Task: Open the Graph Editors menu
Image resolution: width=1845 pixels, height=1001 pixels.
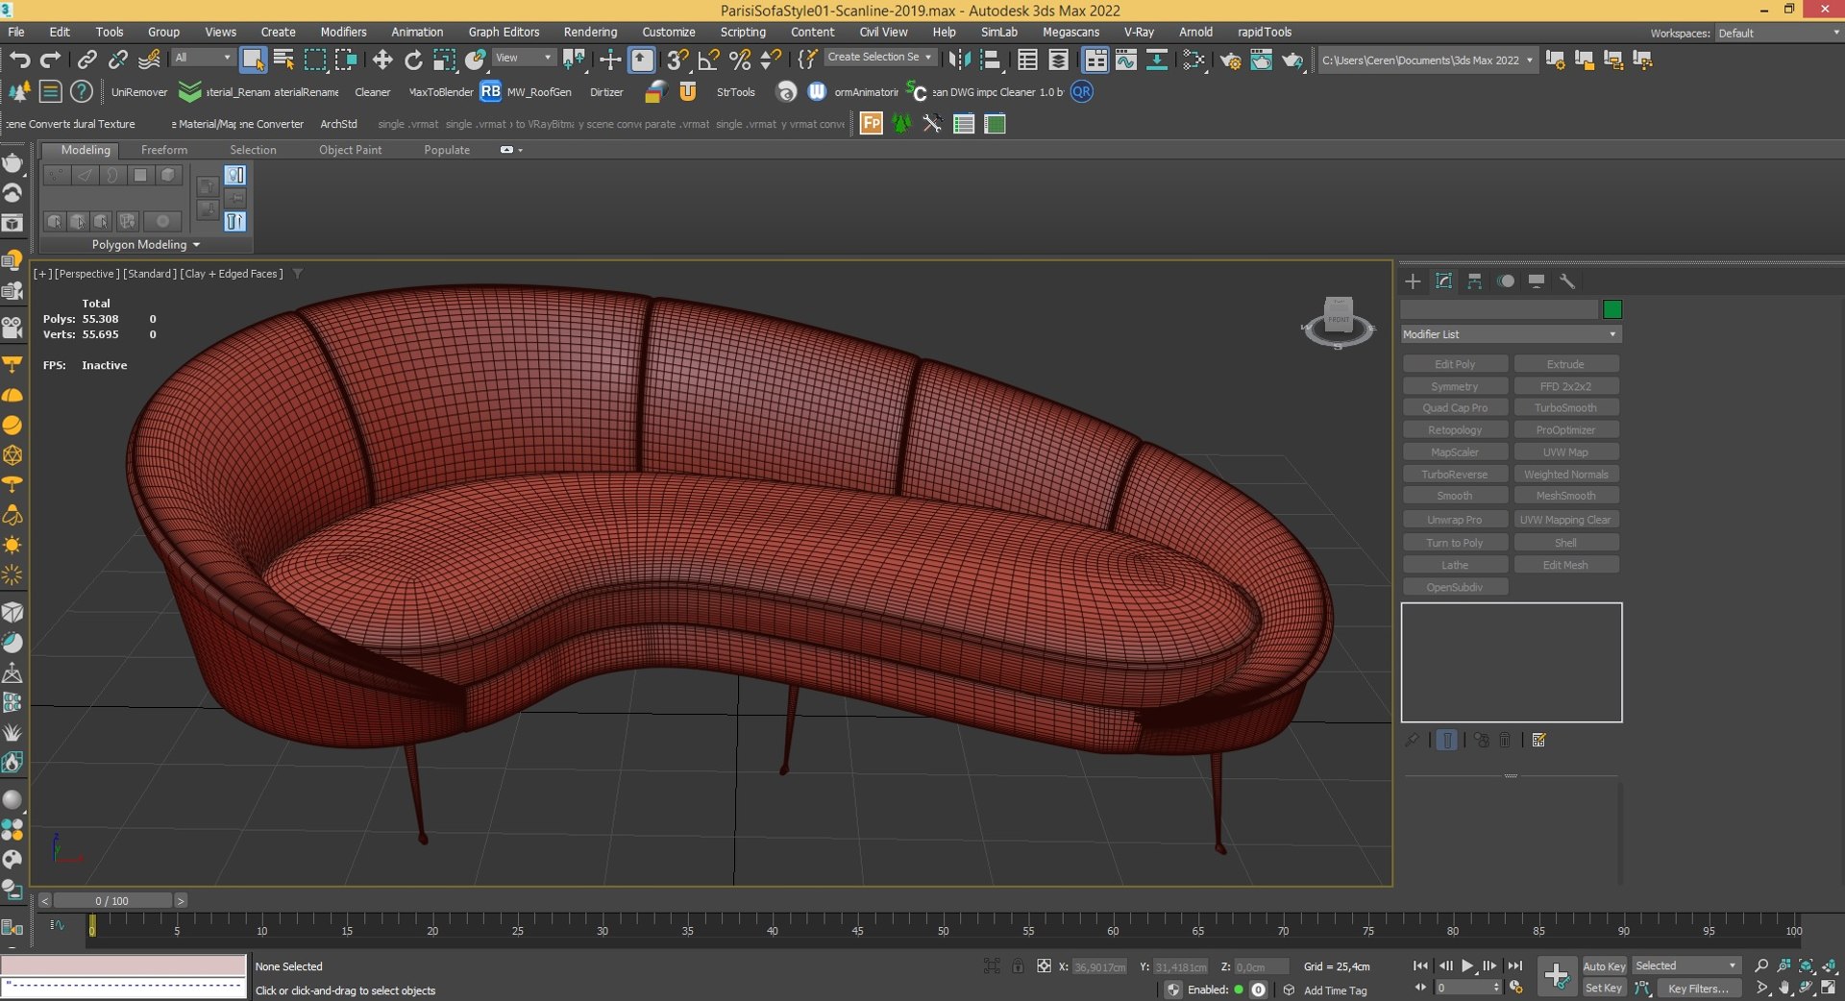Action: pyautogui.click(x=504, y=32)
